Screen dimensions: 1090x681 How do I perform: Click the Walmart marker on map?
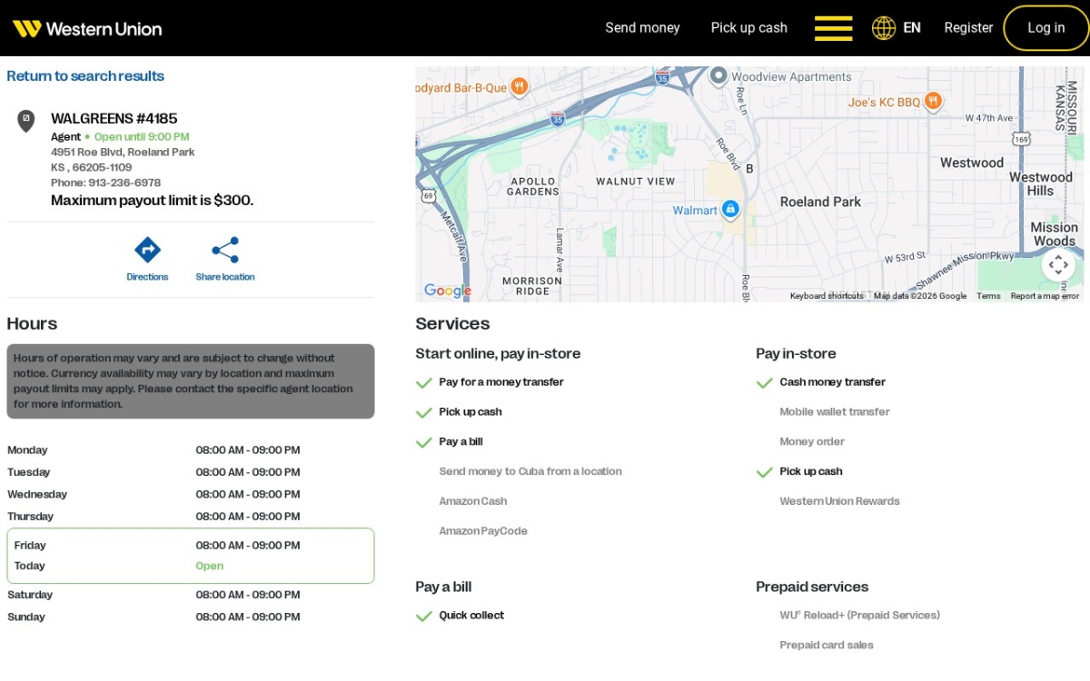(730, 210)
